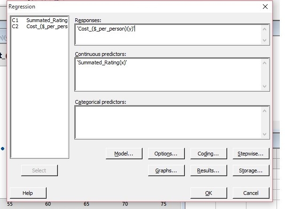
Task: Open the Coding... dialog
Action: [208, 154]
